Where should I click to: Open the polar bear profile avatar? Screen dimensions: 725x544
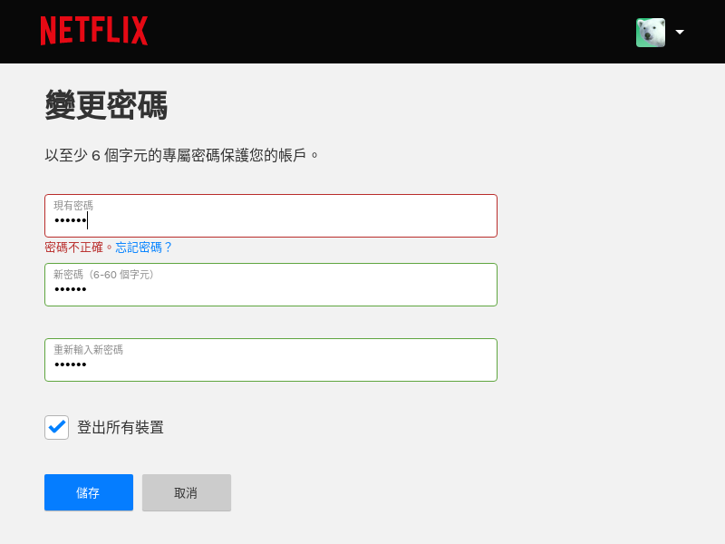(651, 33)
